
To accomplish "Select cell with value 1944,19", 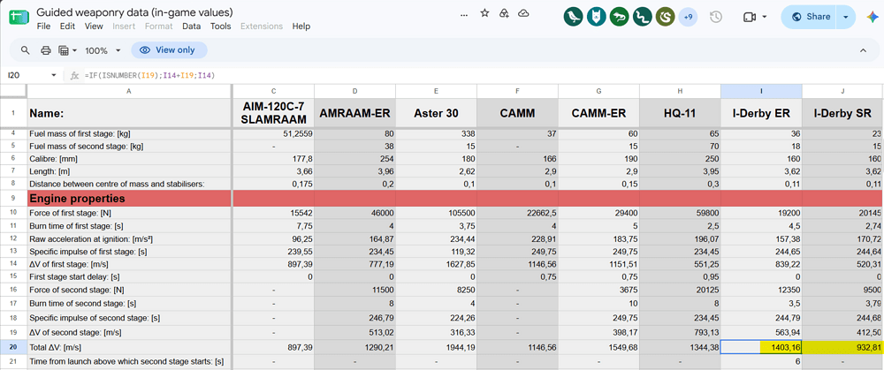I will click(436, 347).
